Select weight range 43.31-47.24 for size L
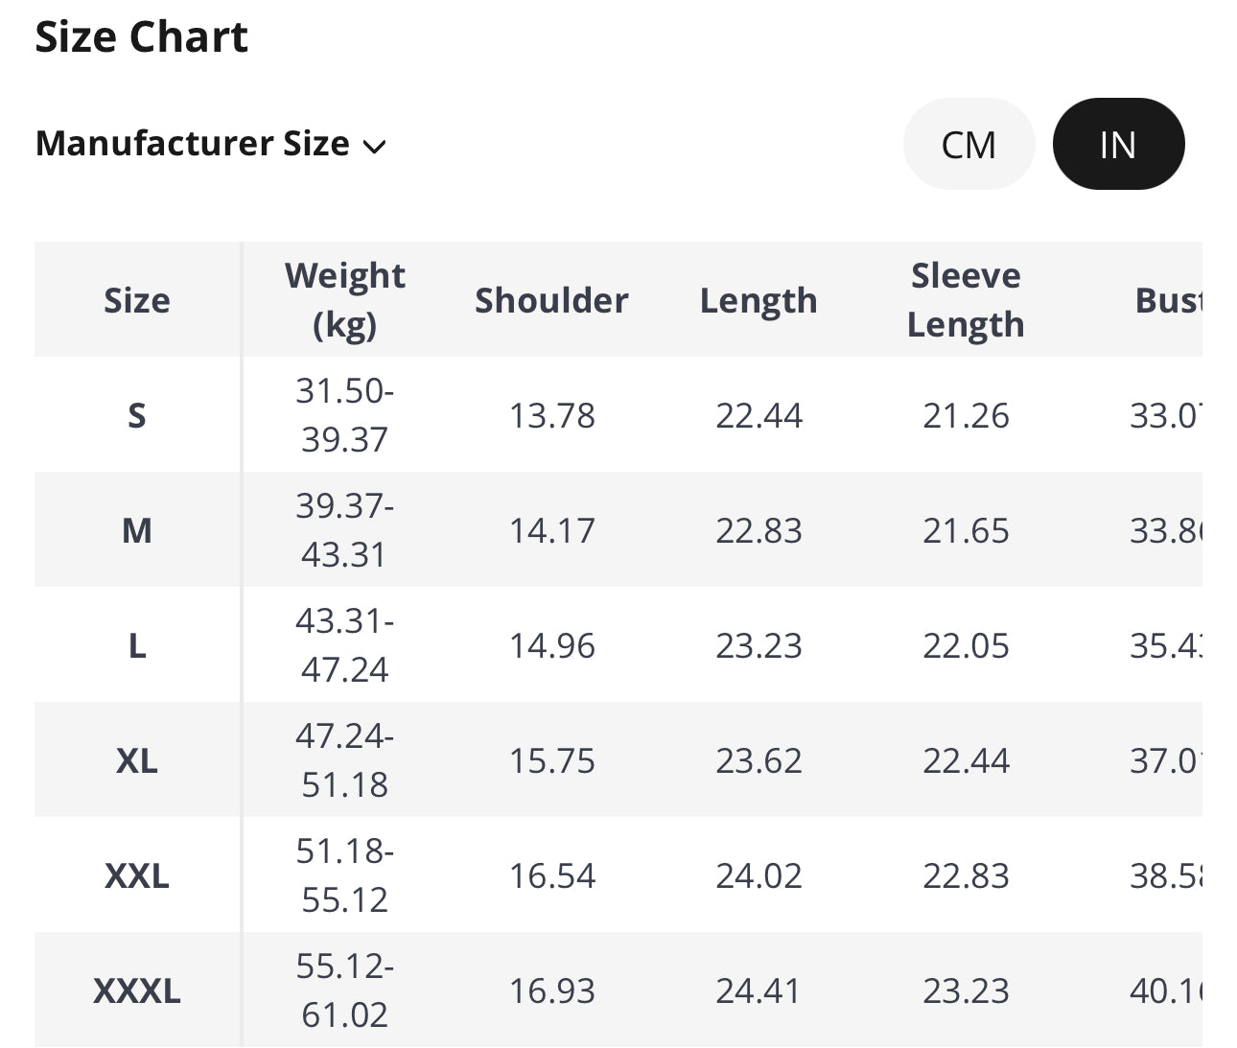Viewport: 1237px width, 1048px height. click(x=344, y=645)
